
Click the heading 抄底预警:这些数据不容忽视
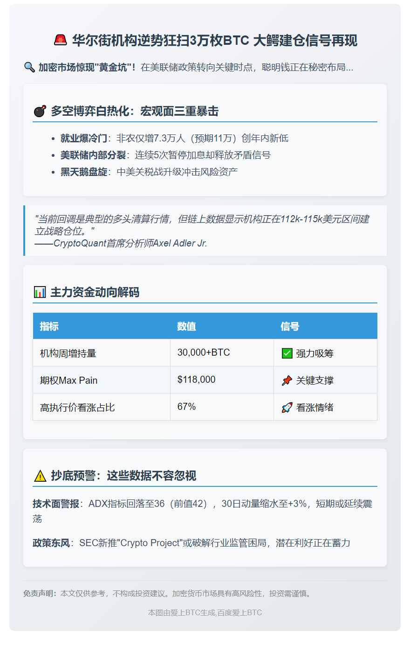[x=123, y=476]
